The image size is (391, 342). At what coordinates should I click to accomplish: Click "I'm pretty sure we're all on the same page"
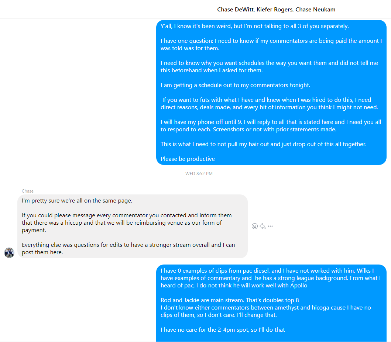click(77, 201)
